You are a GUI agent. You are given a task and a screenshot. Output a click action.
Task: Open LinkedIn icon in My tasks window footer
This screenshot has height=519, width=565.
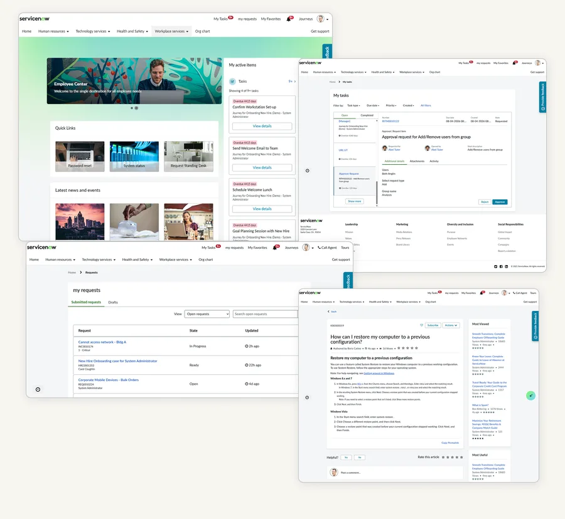tap(506, 266)
